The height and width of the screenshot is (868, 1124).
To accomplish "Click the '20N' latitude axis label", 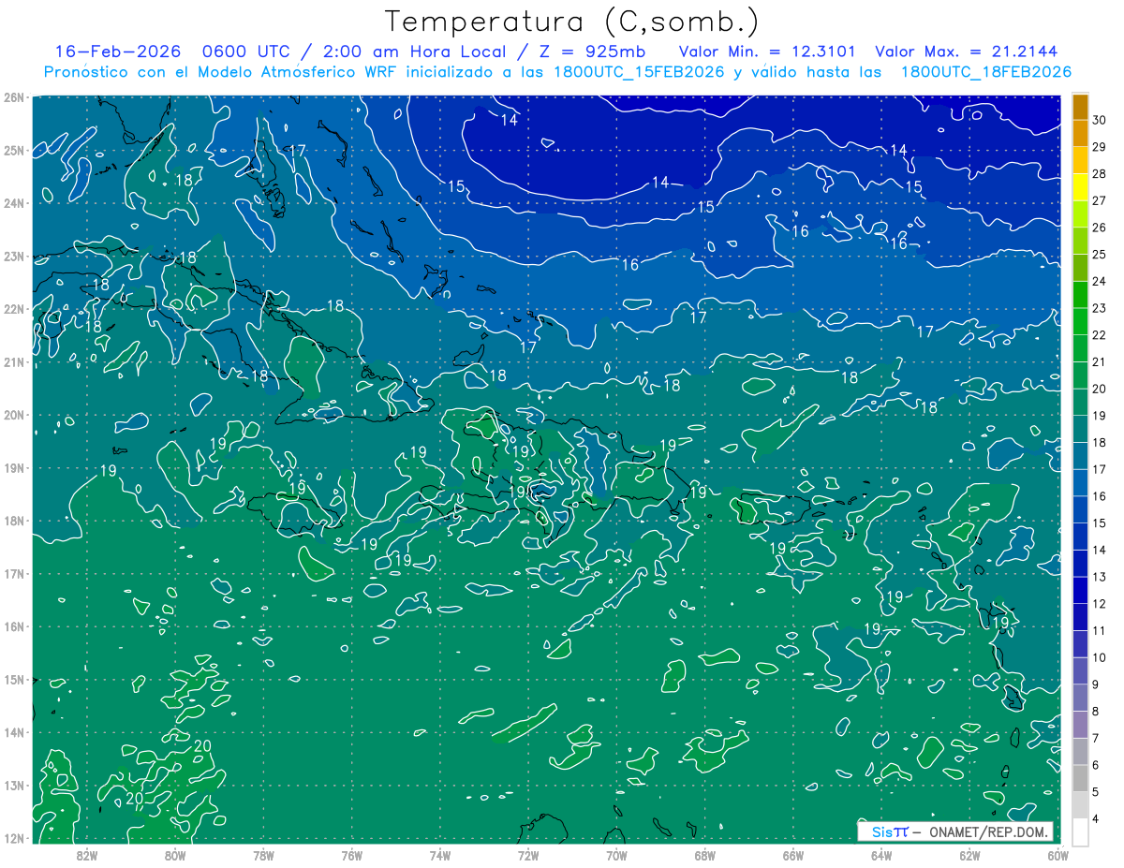I will pyautogui.click(x=13, y=415).
